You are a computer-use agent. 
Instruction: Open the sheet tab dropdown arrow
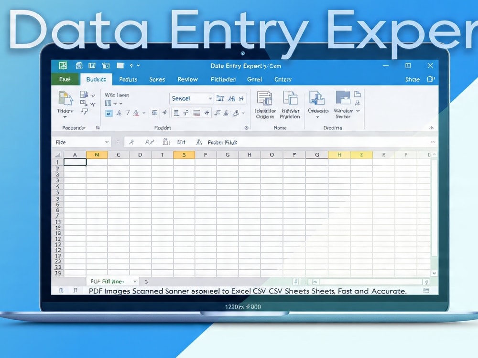tap(134, 282)
